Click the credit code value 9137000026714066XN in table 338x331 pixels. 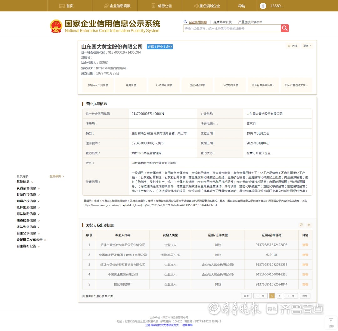(x=148, y=114)
